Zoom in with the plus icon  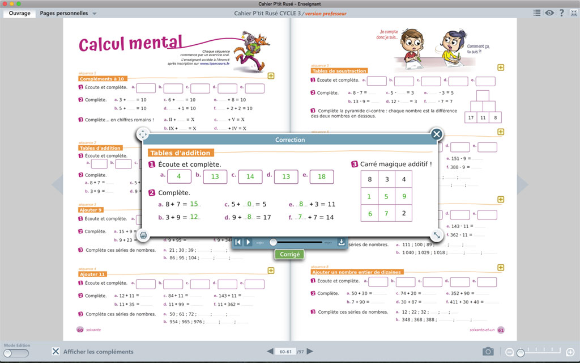pos(570,352)
